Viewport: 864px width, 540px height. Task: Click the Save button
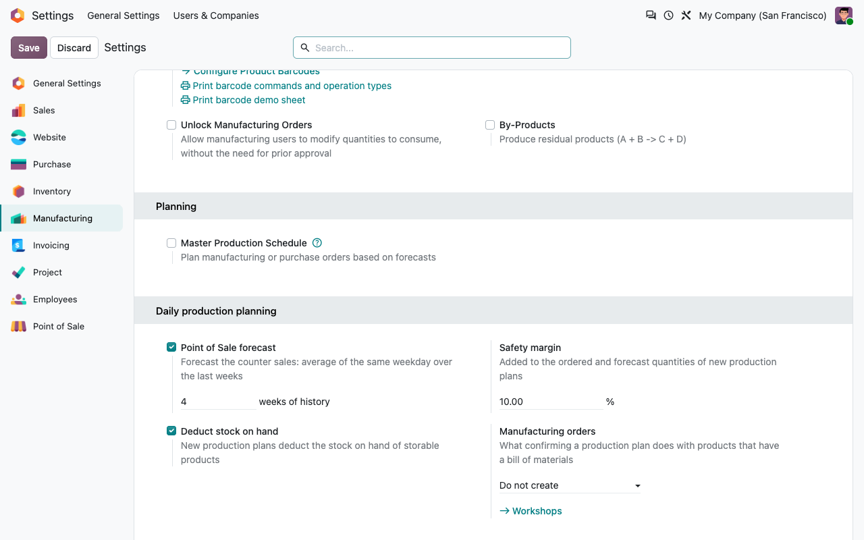point(29,48)
